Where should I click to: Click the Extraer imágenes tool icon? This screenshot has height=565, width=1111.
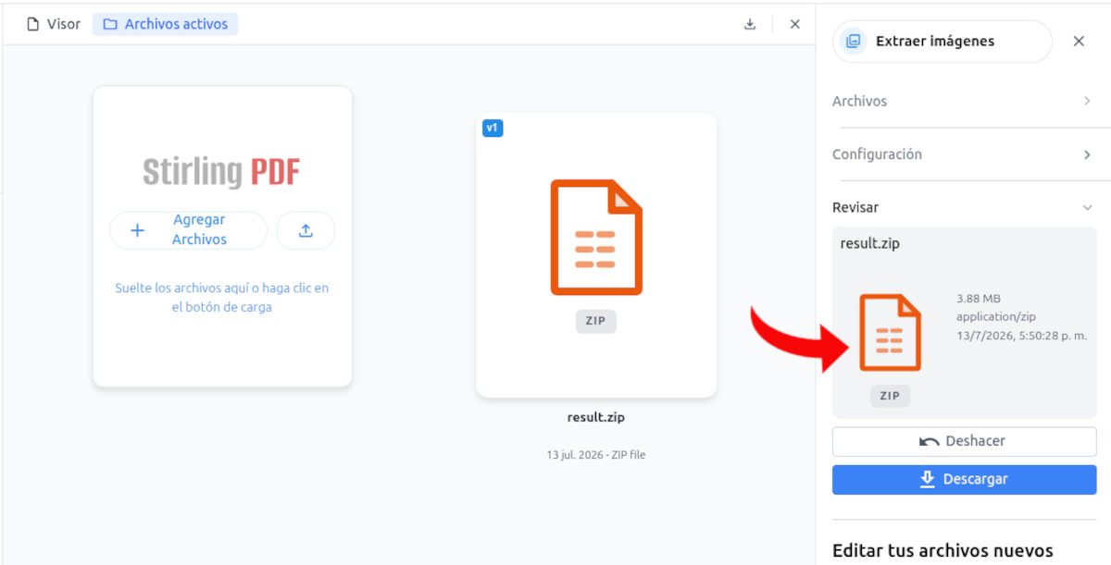pos(854,42)
